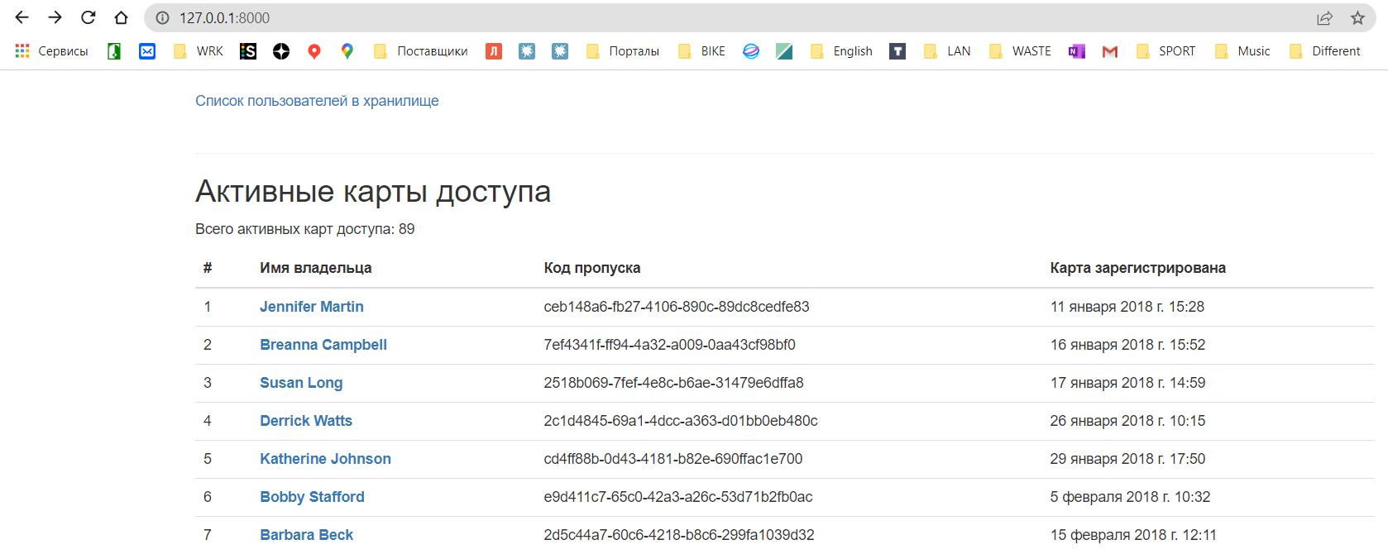Open the red Л bookmark icon
1388x554 pixels.
pyautogui.click(x=494, y=51)
